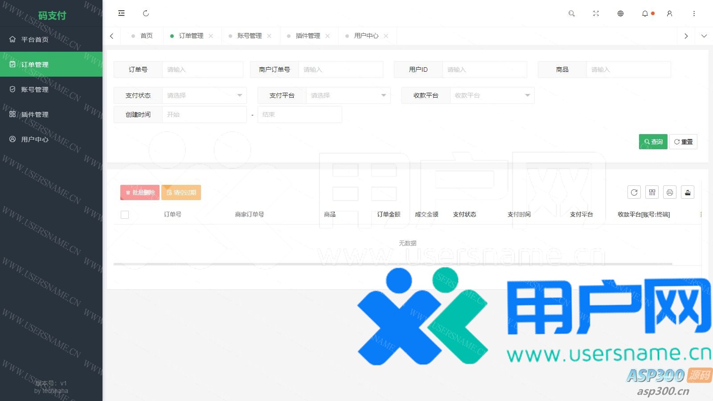Click the table print icon
Image resolution: width=713 pixels, height=401 pixels.
[x=670, y=192]
